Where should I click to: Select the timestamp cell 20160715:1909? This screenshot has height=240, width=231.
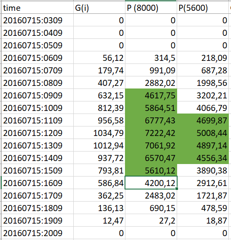(x=37, y=220)
